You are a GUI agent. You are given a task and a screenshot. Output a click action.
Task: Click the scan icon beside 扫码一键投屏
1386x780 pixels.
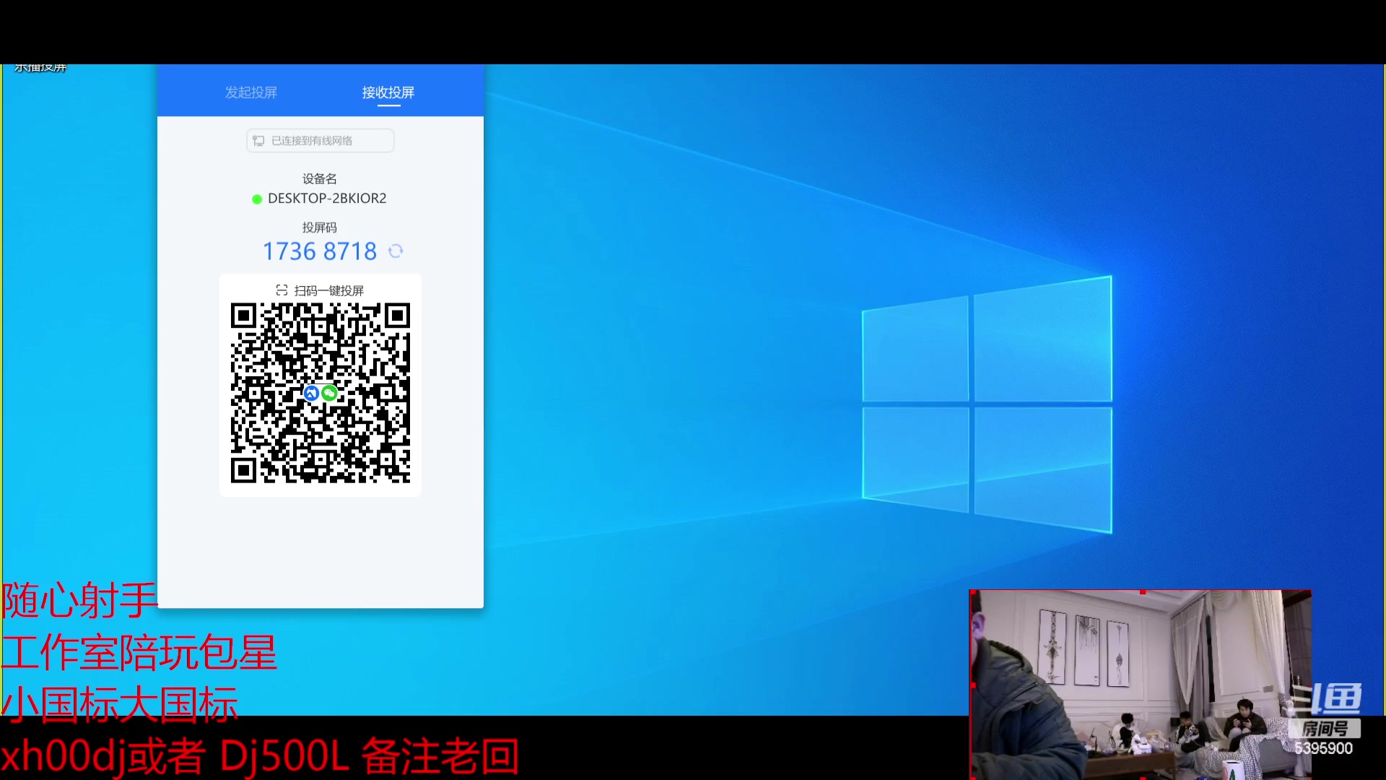(282, 290)
